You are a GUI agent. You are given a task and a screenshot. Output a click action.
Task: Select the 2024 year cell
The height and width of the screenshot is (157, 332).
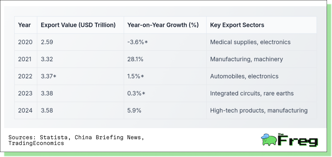pyautogui.click(x=25, y=110)
